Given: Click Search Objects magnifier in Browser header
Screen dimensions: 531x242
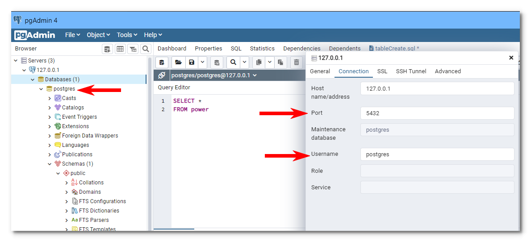Looking at the screenshot, I should tap(146, 49).
